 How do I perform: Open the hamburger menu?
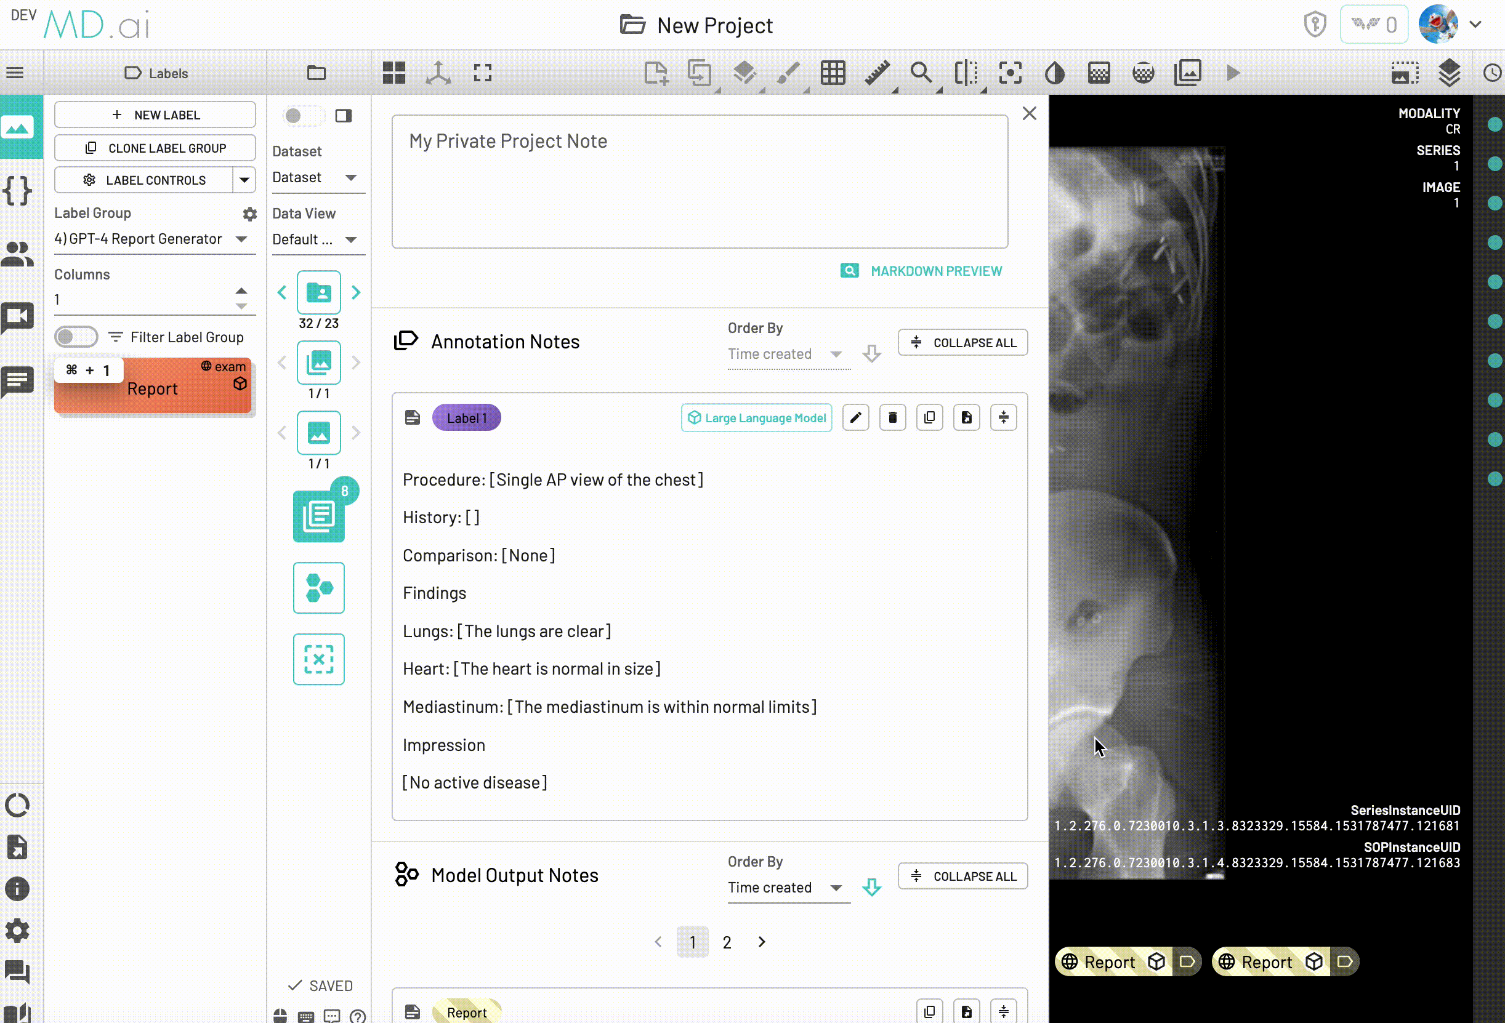15,73
